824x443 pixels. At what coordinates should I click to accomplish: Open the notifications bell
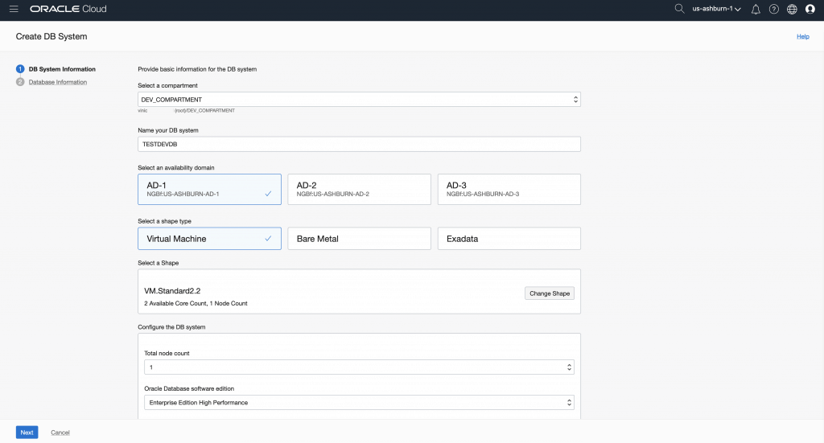[756, 9]
